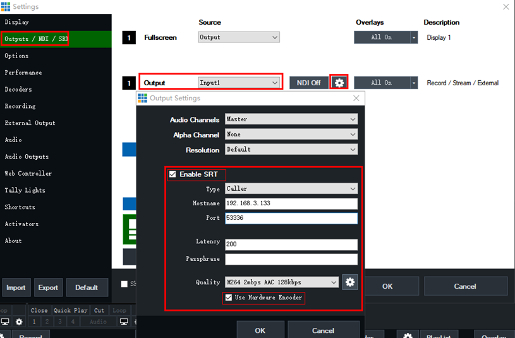Click the small gear icon in the bottom-left toolbar
Image resolution: width=515 pixels, height=338 pixels.
coord(19,322)
